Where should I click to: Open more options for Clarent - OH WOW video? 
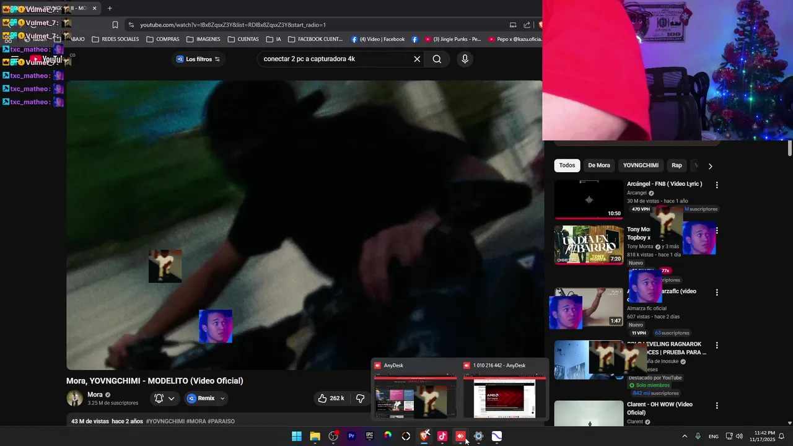[717, 405]
